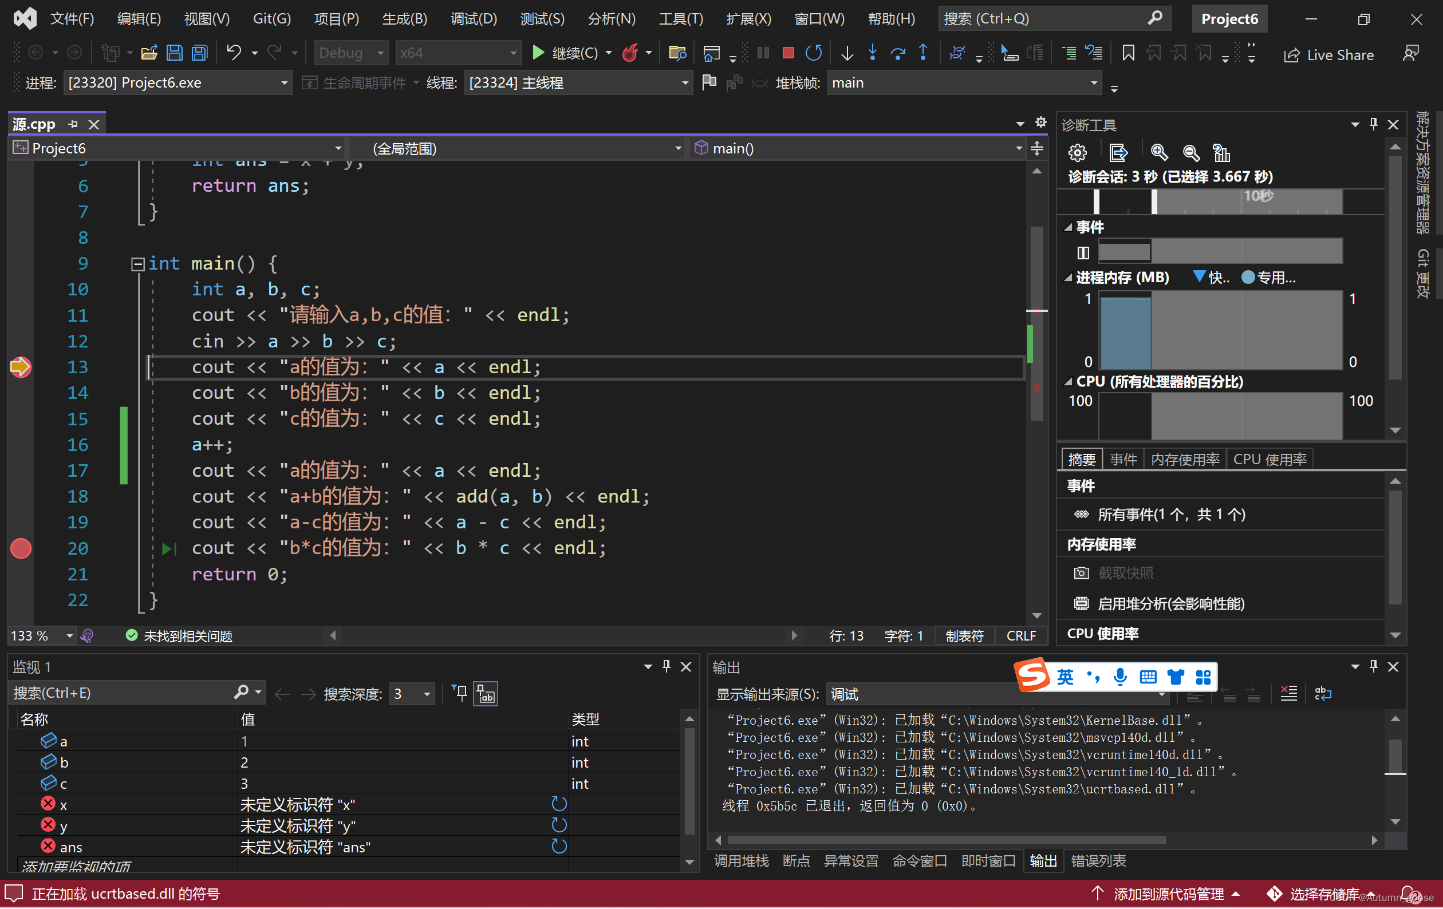This screenshot has height=909, width=1443.
Task: Open diagnostic tools settings gear
Action: click(1077, 153)
